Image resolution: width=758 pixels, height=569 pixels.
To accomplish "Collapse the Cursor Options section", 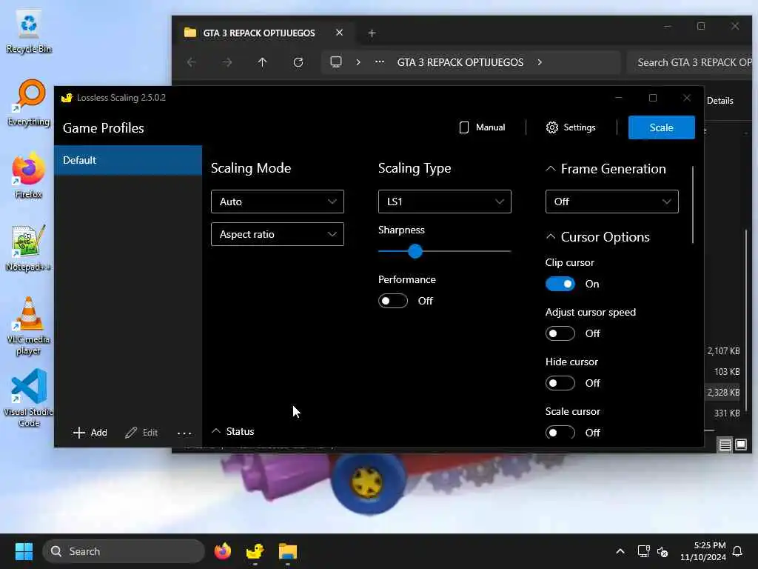I will point(551,237).
